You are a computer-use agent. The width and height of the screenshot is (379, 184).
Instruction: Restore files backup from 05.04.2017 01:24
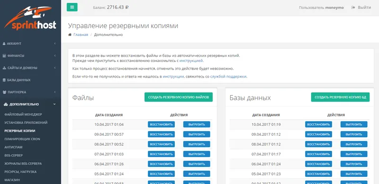(x=161, y=174)
